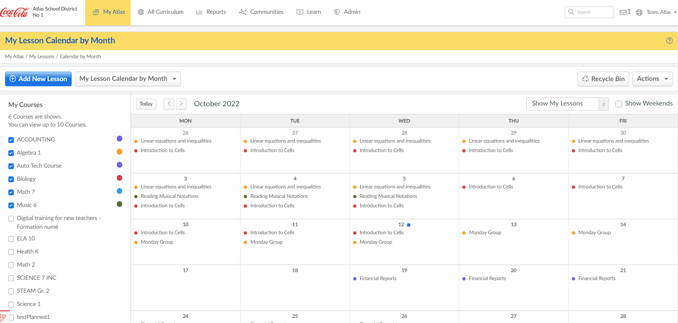This screenshot has height=323, width=678.
Task: Open the My Lesson Calendar by Month dropdown
Action: (x=128, y=79)
